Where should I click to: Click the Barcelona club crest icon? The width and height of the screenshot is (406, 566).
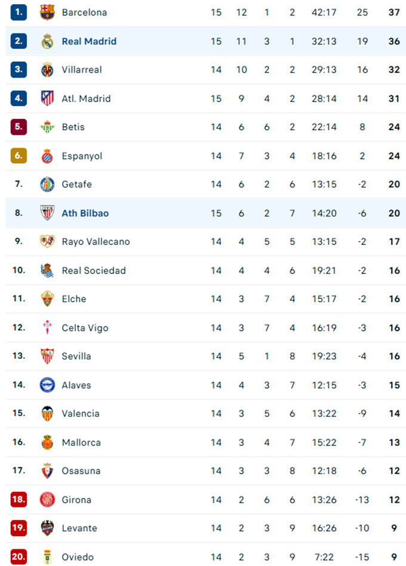point(47,13)
